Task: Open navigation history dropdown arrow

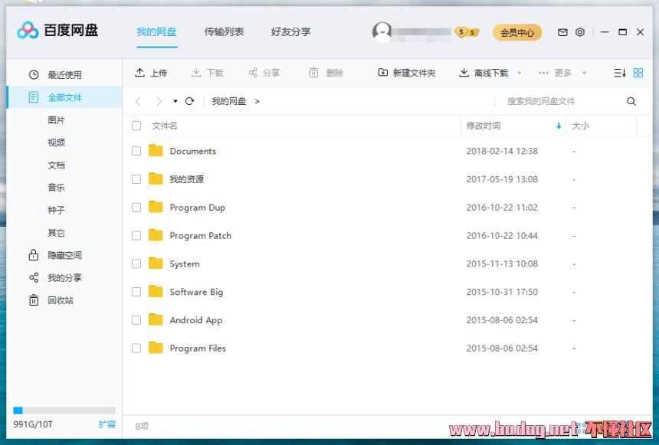Action: coord(175,101)
